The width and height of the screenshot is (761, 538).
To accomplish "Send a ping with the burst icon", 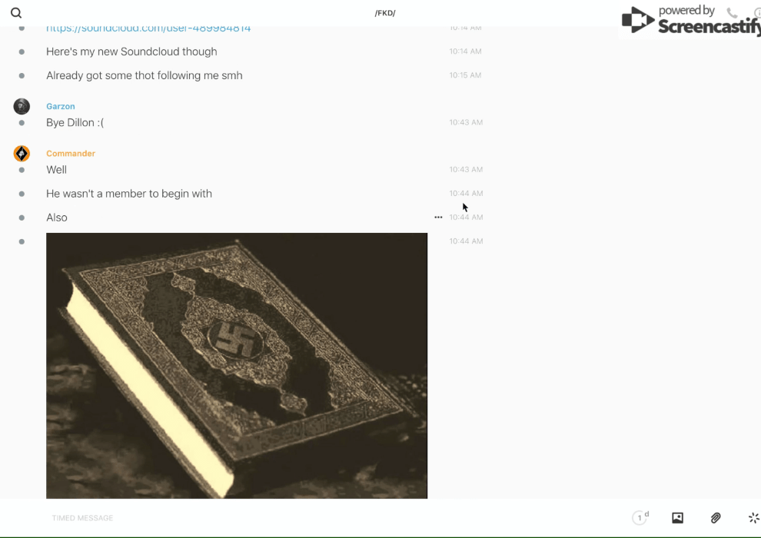I will 753,518.
